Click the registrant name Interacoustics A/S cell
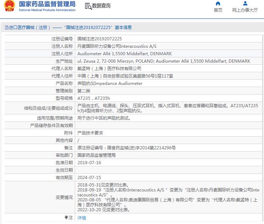Image resolution: width=264 pixels, height=224 pixels. point(117,46)
